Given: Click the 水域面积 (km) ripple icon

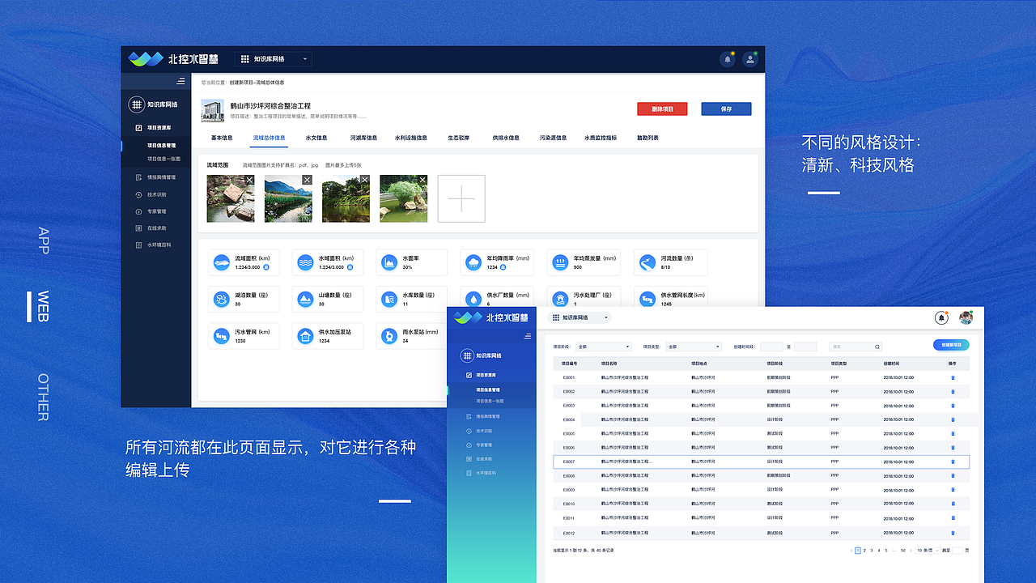Looking at the screenshot, I should [x=305, y=262].
